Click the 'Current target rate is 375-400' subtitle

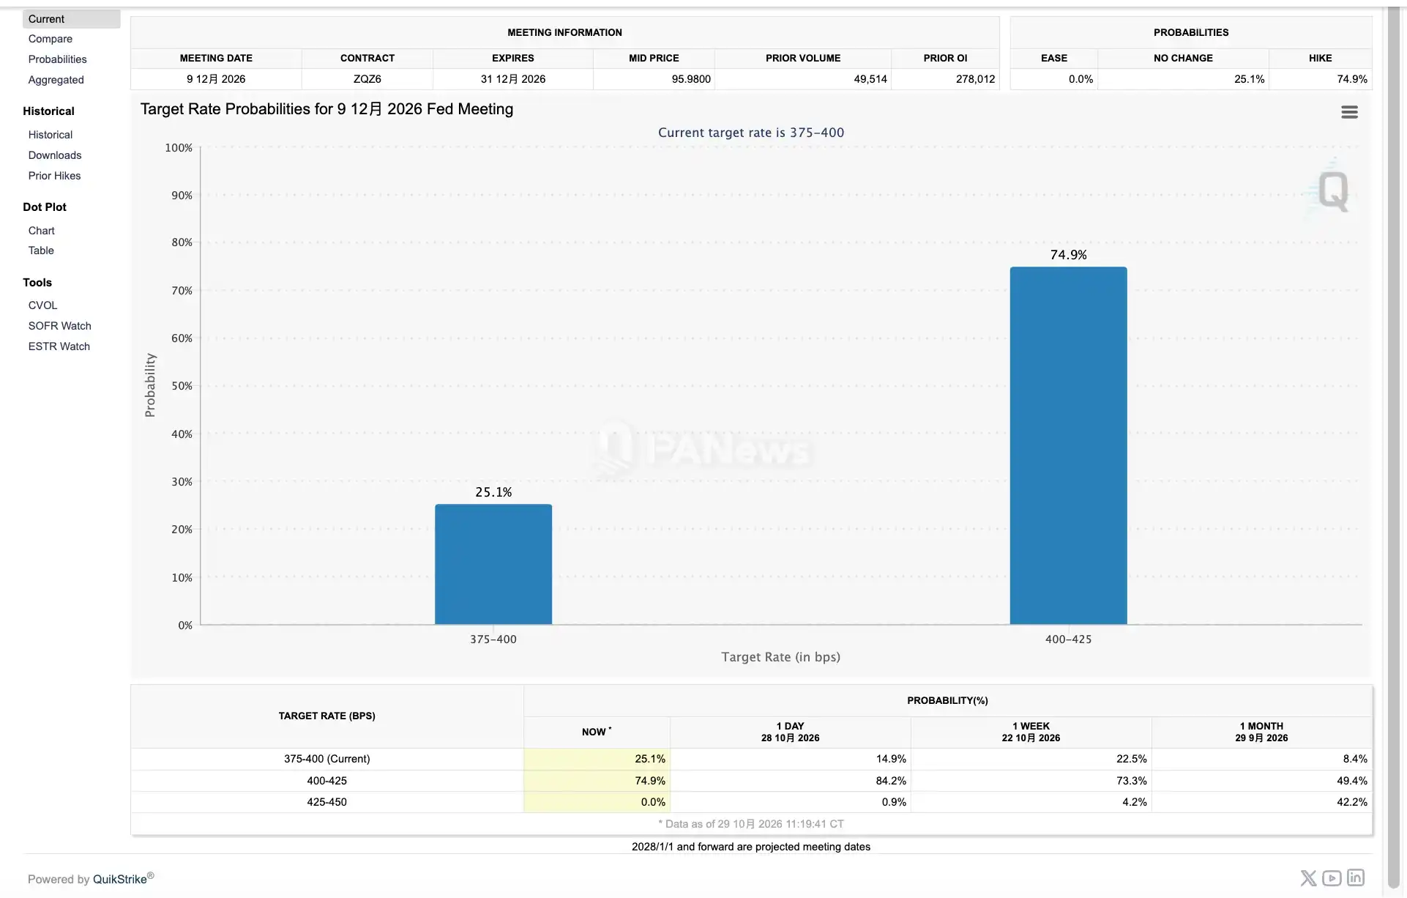click(751, 133)
